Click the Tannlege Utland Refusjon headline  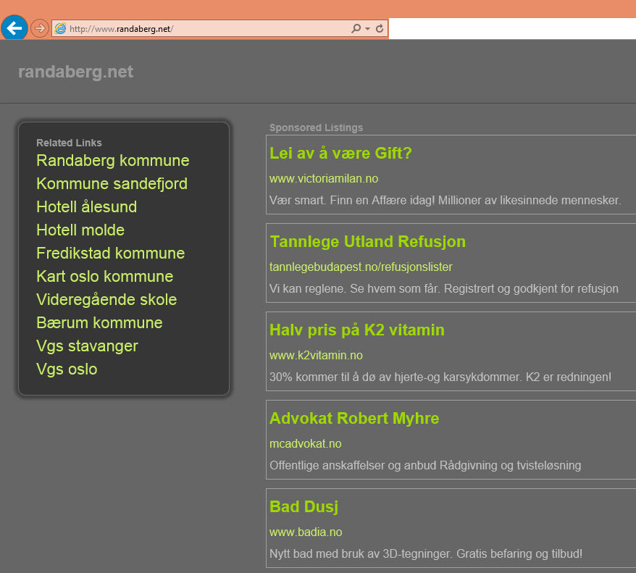pos(367,242)
